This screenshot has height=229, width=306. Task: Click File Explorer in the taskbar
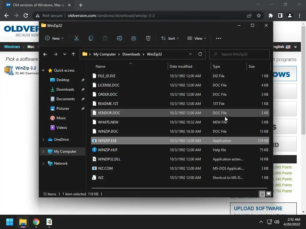coord(23,222)
